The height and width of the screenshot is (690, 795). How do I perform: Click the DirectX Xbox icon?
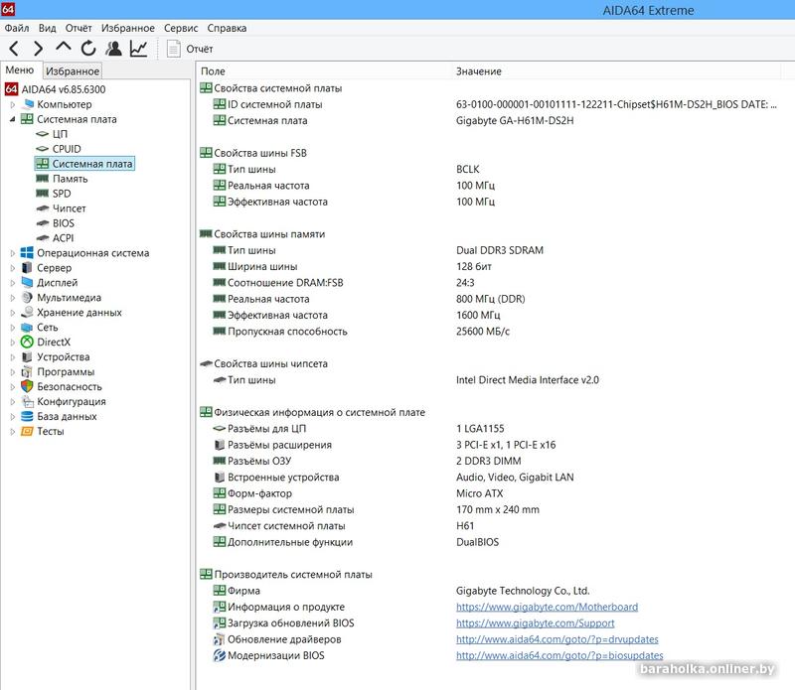pyautogui.click(x=27, y=342)
